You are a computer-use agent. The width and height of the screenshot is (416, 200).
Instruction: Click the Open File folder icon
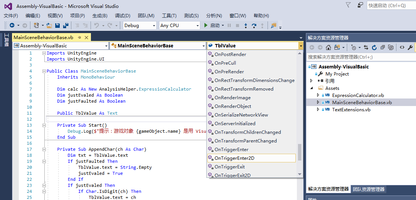49,26
